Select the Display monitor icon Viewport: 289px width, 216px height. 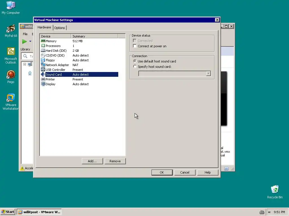[43, 84]
